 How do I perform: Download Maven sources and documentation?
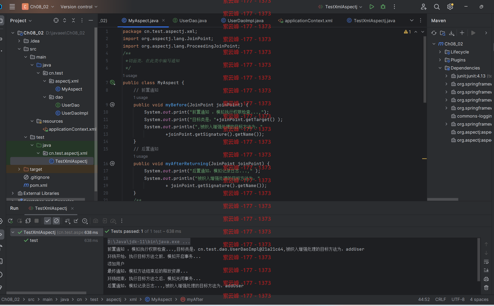click(452, 33)
